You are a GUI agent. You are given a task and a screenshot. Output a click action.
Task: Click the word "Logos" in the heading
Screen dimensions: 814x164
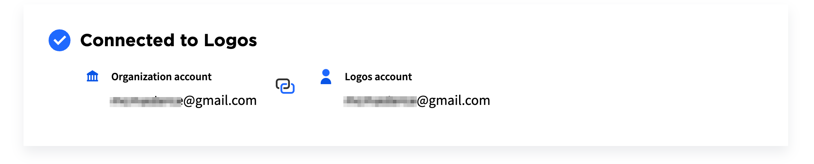click(230, 41)
